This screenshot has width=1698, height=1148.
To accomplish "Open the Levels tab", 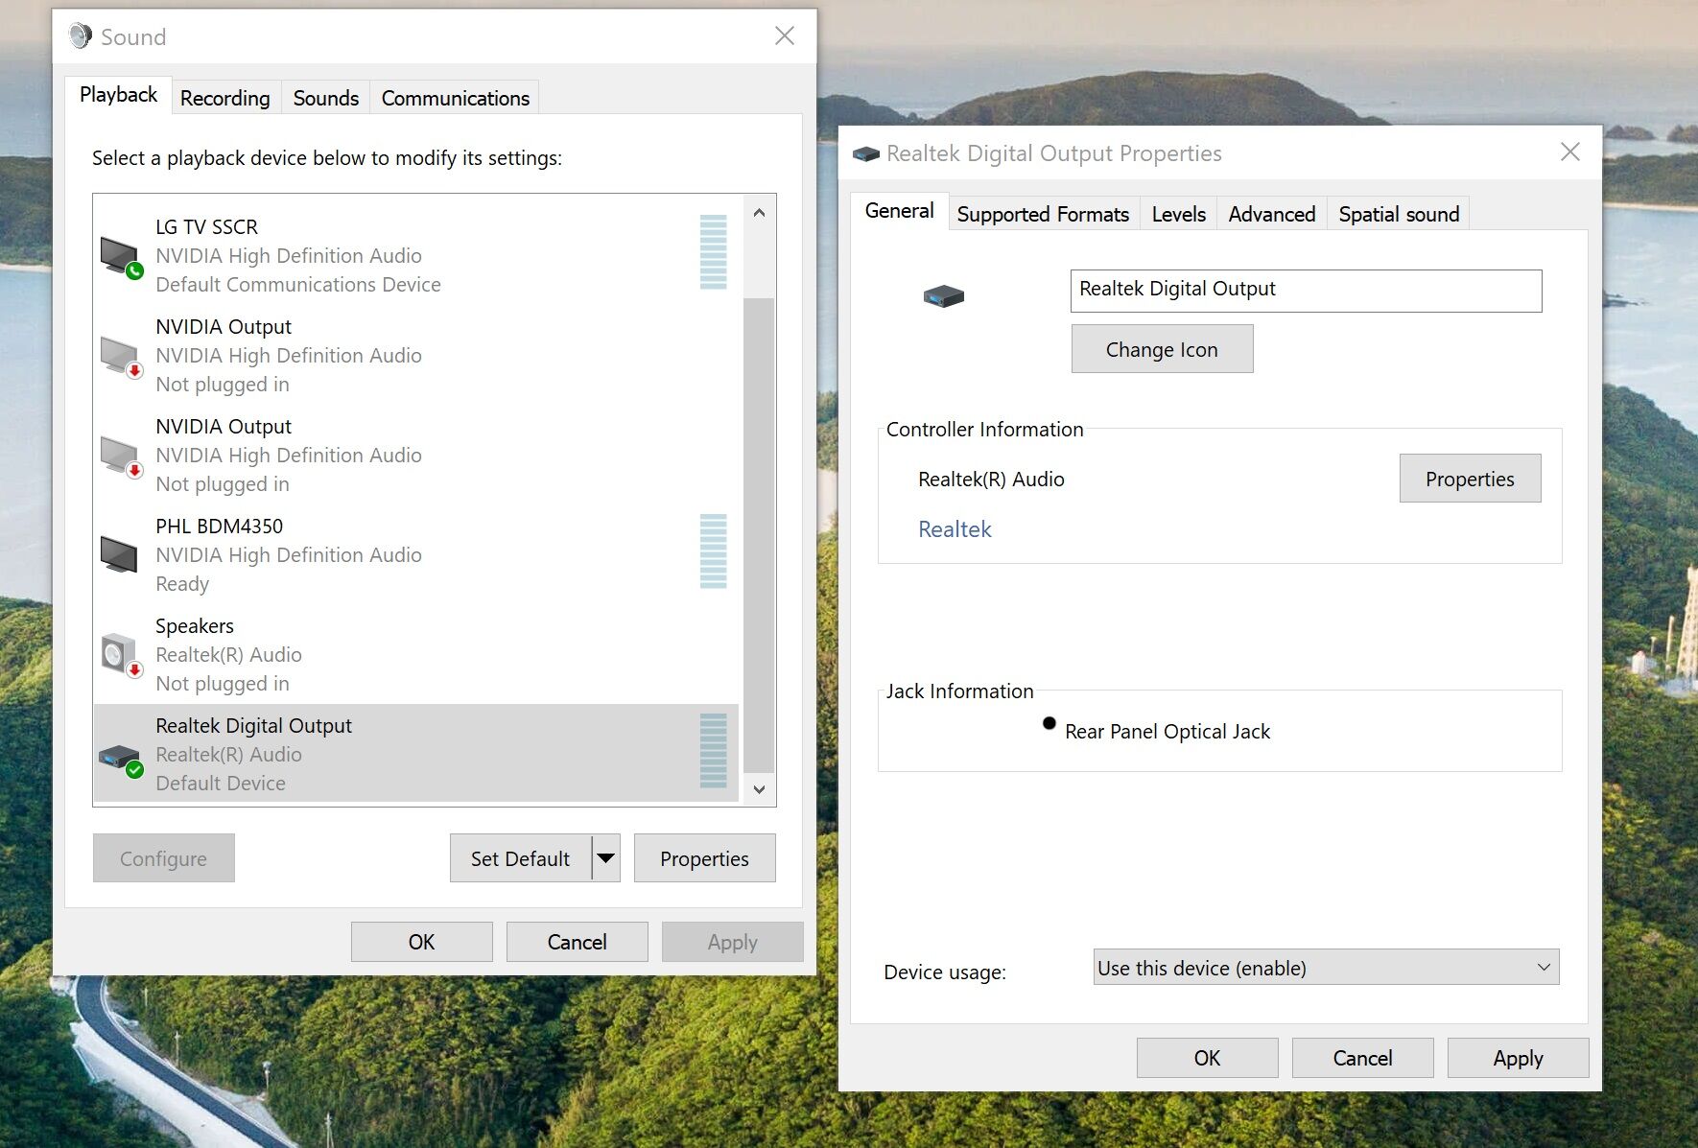I will click(1178, 214).
